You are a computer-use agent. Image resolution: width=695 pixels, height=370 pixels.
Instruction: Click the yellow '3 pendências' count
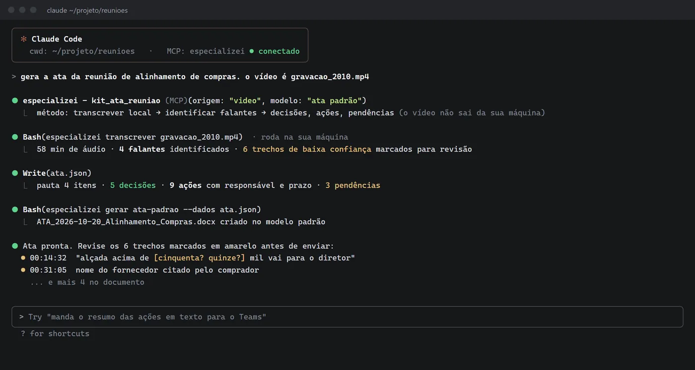click(x=353, y=185)
